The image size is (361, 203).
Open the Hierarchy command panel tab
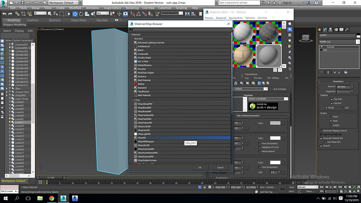click(330, 29)
